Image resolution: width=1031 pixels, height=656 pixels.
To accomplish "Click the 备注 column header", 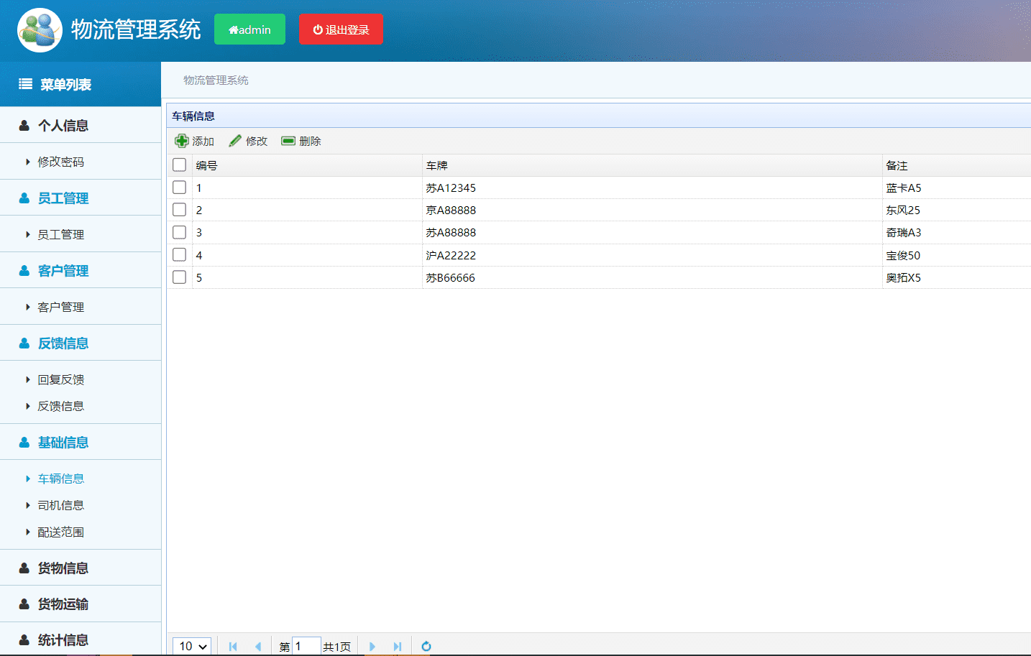I will pos(957,165).
